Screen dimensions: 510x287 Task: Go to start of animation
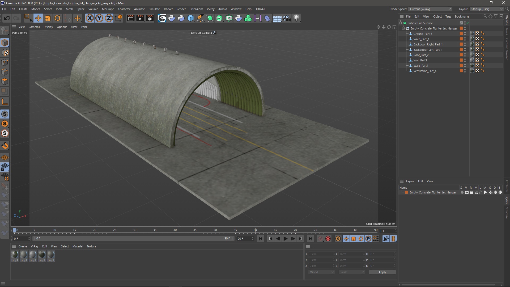261,239
